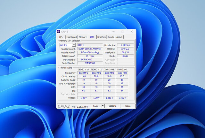The height and width of the screenshot is (138, 205).
Task: Click the Module Size 8 GBytes field
Action: (x=125, y=45)
